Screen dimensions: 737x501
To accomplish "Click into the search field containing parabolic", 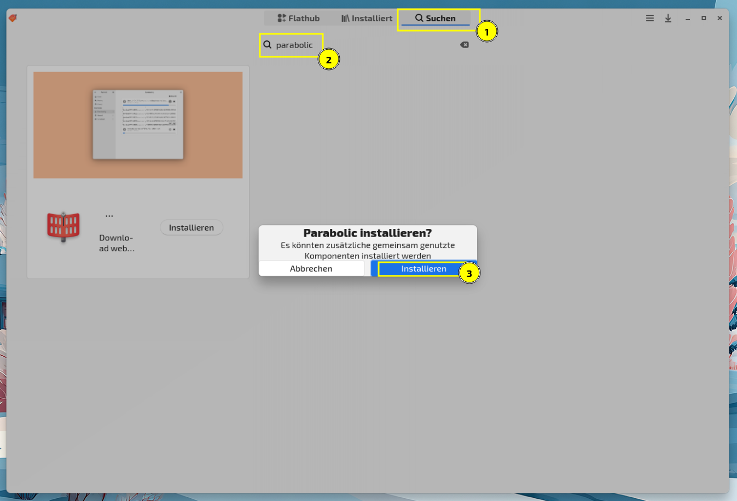I will click(x=361, y=45).
